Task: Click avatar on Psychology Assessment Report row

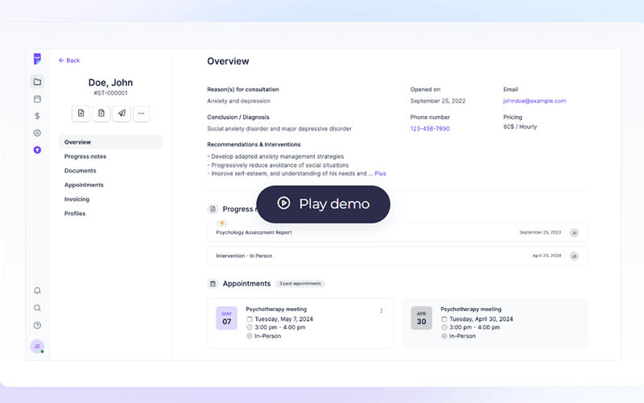Action: (574, 233)
